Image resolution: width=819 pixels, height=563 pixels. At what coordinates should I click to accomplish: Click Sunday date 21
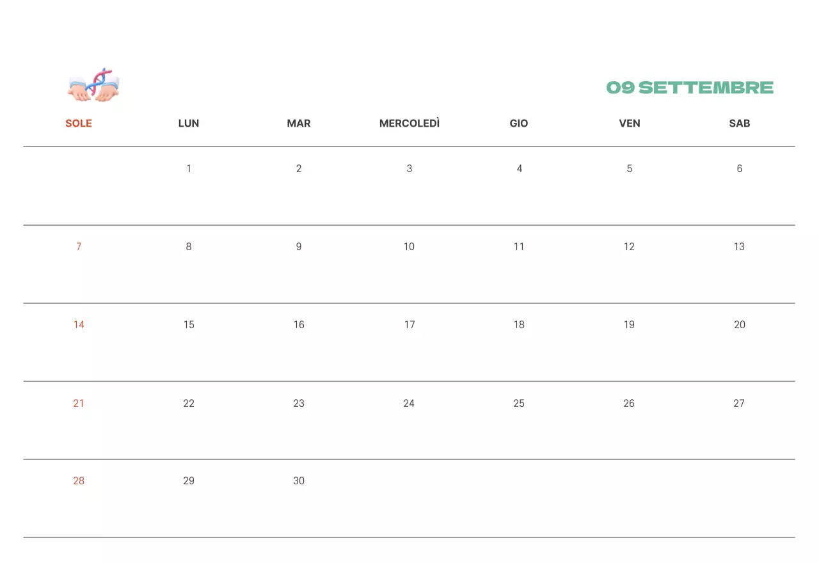[x=79, y=404]
